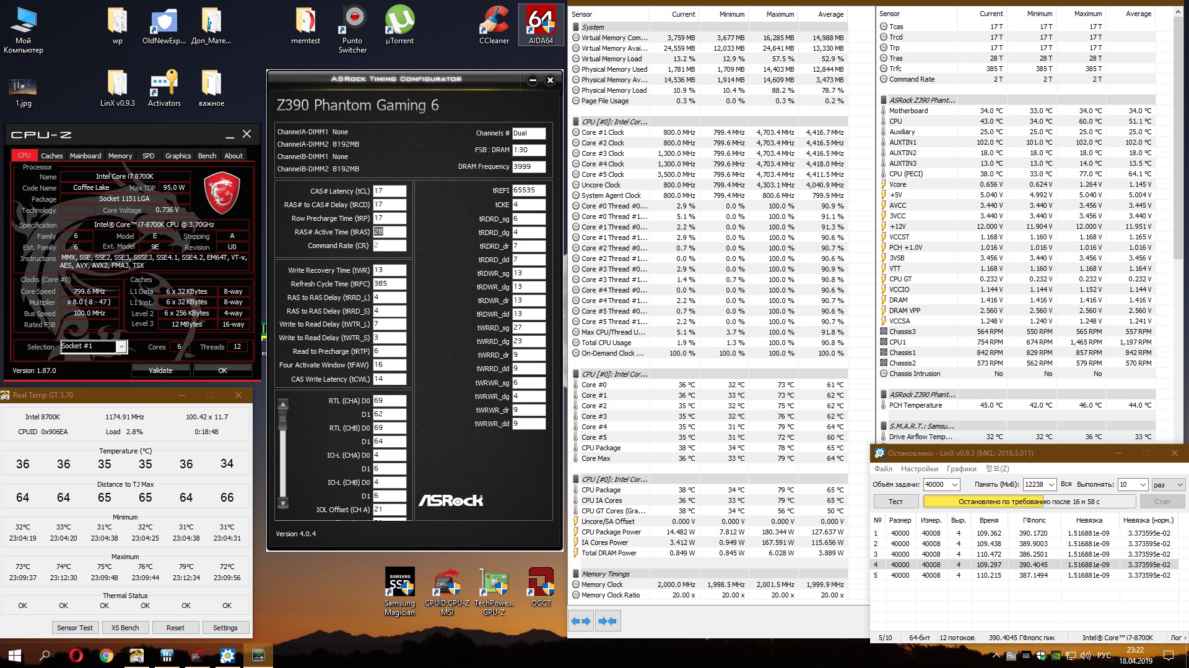Select the Samsung Magician desktop shortcut
This screenshot has height=668, width=1189.
click(399, 592)
